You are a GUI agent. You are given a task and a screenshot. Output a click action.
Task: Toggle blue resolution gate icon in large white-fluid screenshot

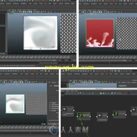pyautogui.click(x=24, y=12)
